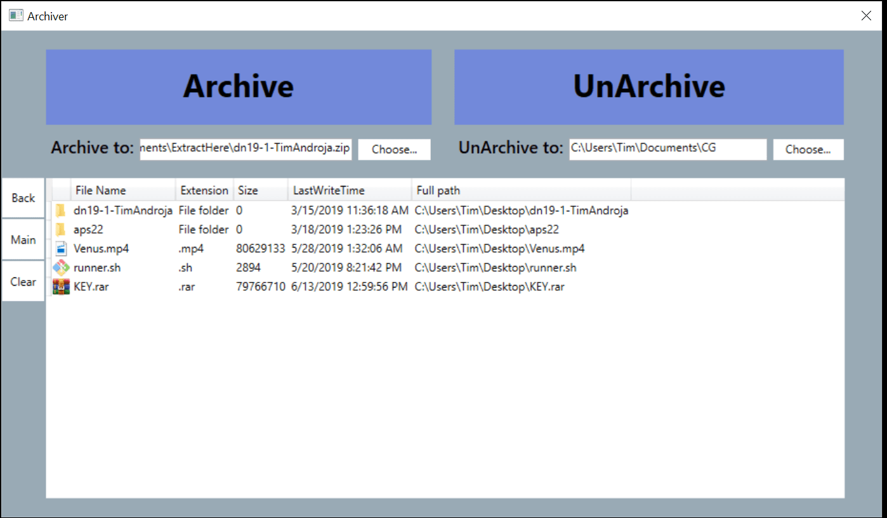Click inside the Archive to path field

click(245, 147)
